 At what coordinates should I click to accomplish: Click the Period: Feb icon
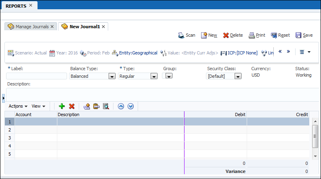click(x=83, y=53)
